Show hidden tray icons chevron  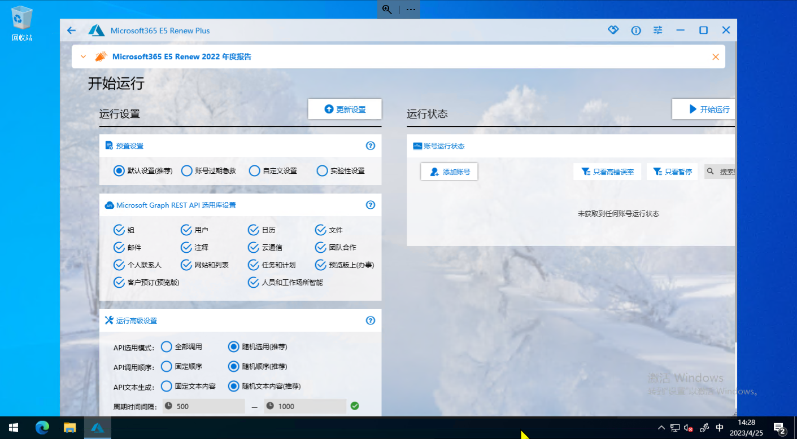point(661,428)
